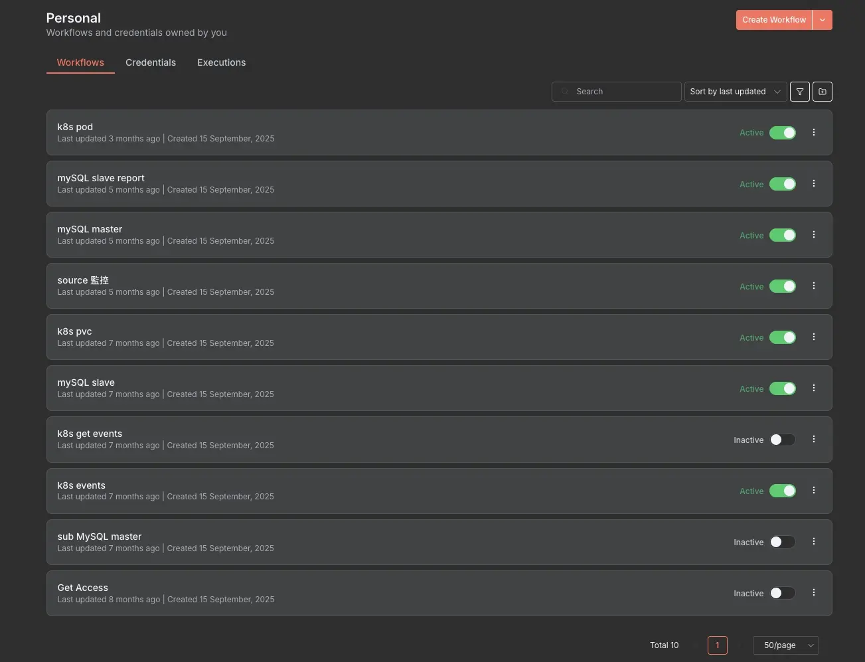Open the filter options funnel icon
The height and width of the screenshot is (662, 865).
pyautogui.click(x=799, y=92)
